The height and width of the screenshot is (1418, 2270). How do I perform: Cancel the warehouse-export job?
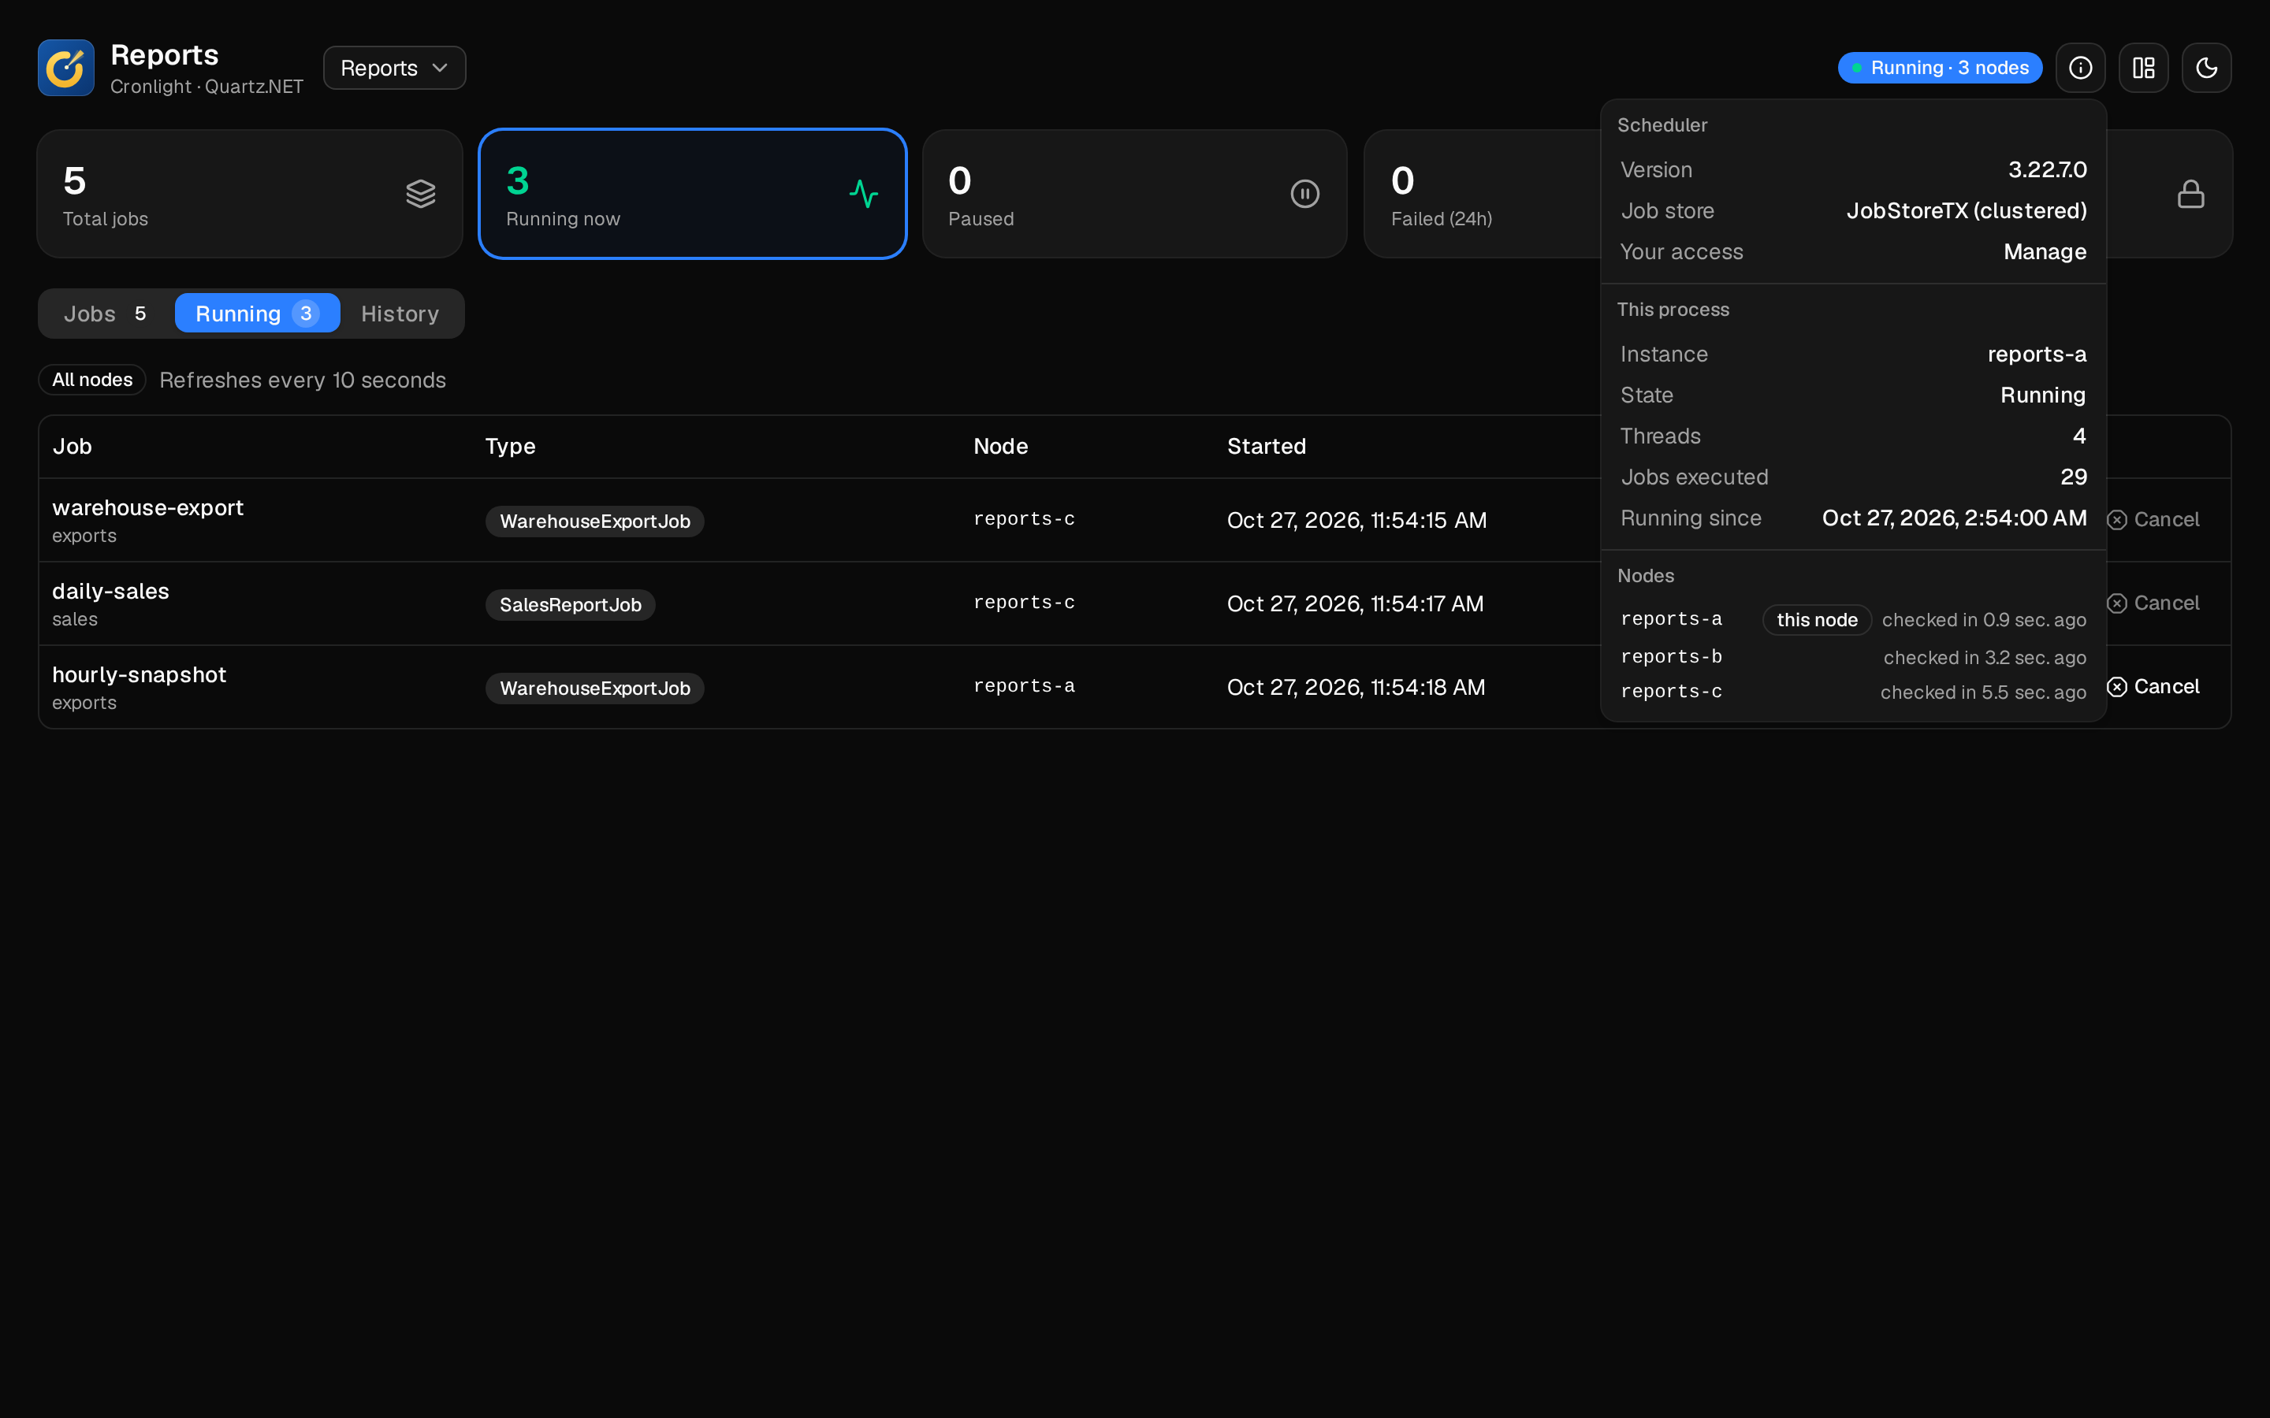[2153, 520]
